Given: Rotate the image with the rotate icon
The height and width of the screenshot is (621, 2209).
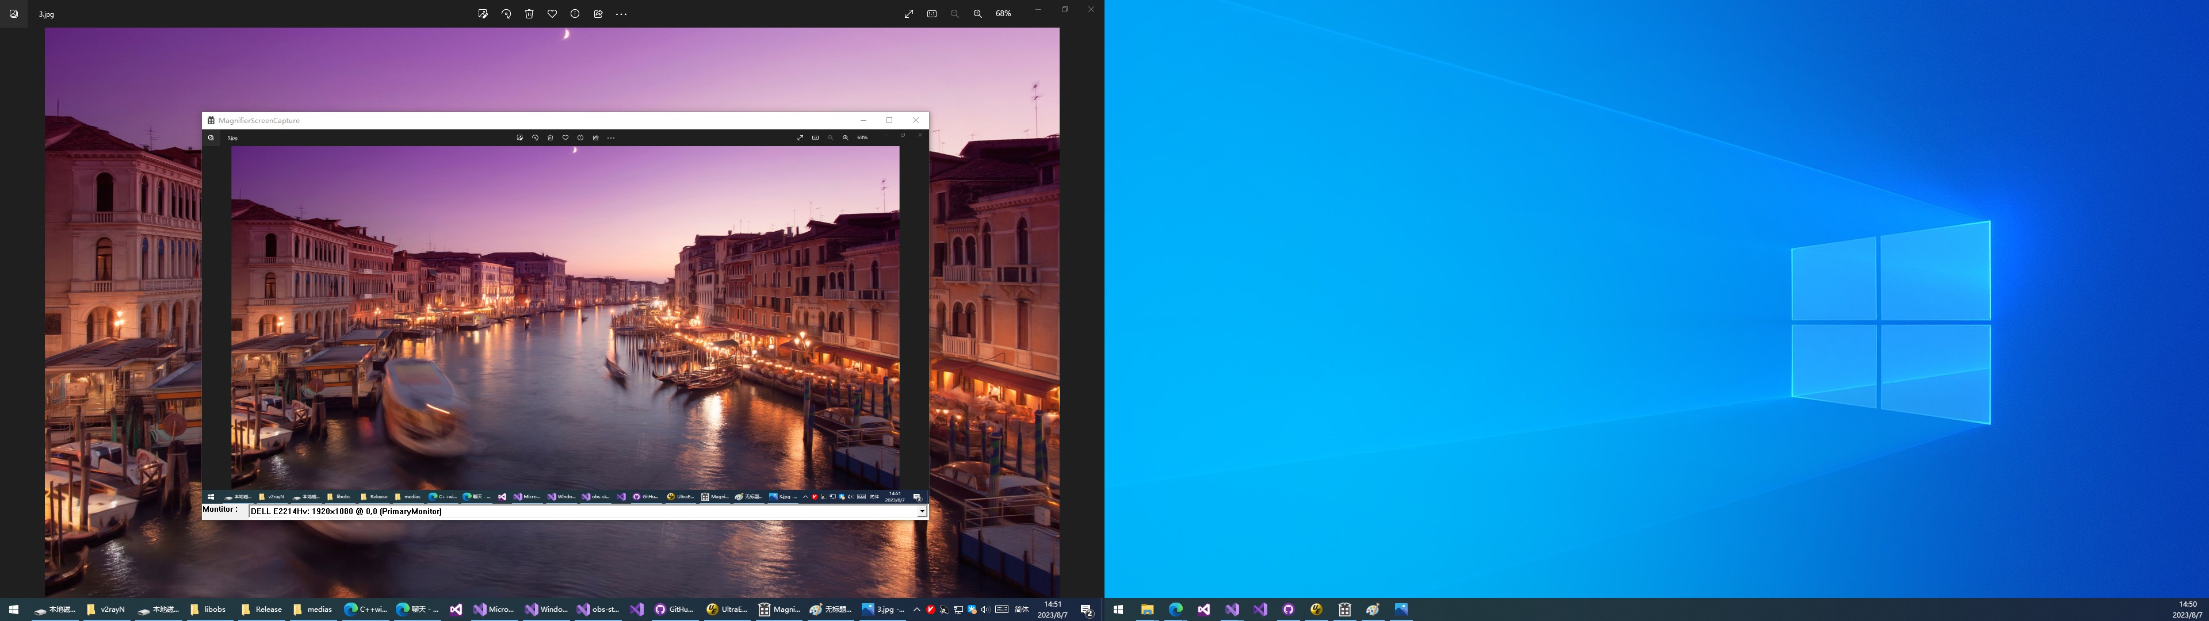Looking at the screenshot, I should pos(506,14).
